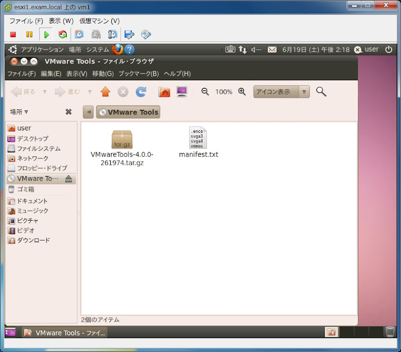Select VMwareTools-4.0.0-261974.tar.gz file
401x352 pixels.
pyautogui.click(x=122, y=147)
